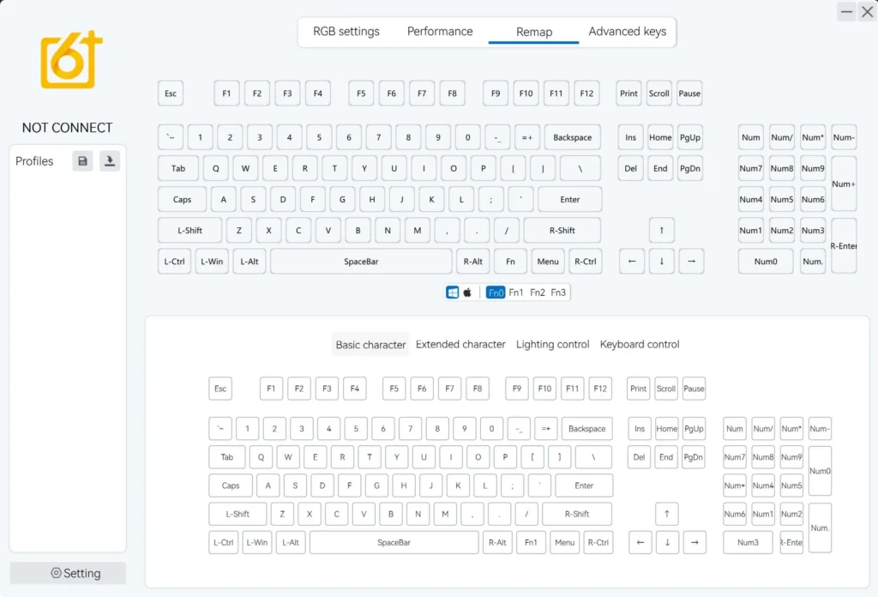Select the Fn0 layer

[x=496, y=292]
